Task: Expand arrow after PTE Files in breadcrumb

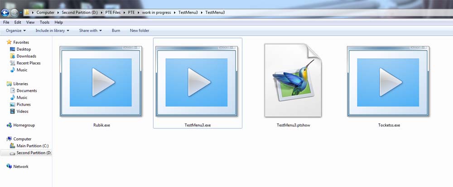Action: (124, 12)
